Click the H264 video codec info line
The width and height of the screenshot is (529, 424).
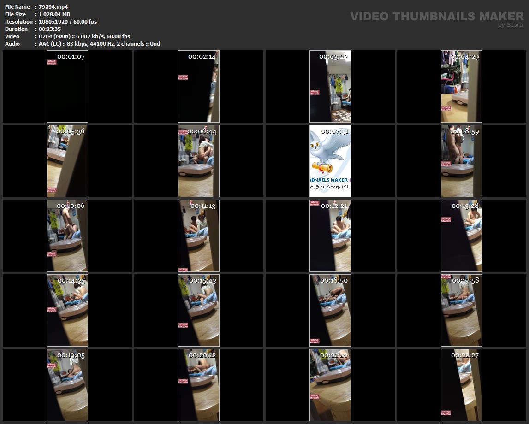click(84, 36)
